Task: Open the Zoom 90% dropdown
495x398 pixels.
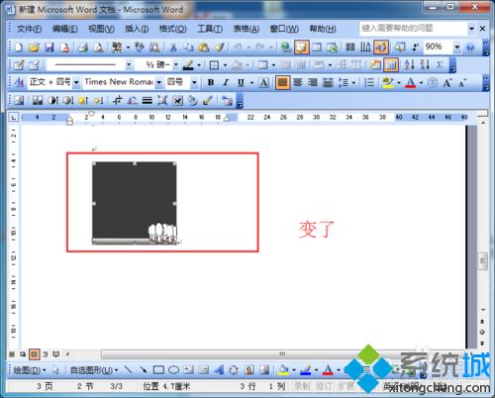Action: click(x=457, y=48)
